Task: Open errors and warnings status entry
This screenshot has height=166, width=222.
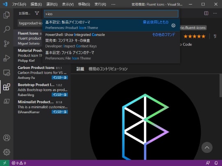Action: (x=19, y=163)
